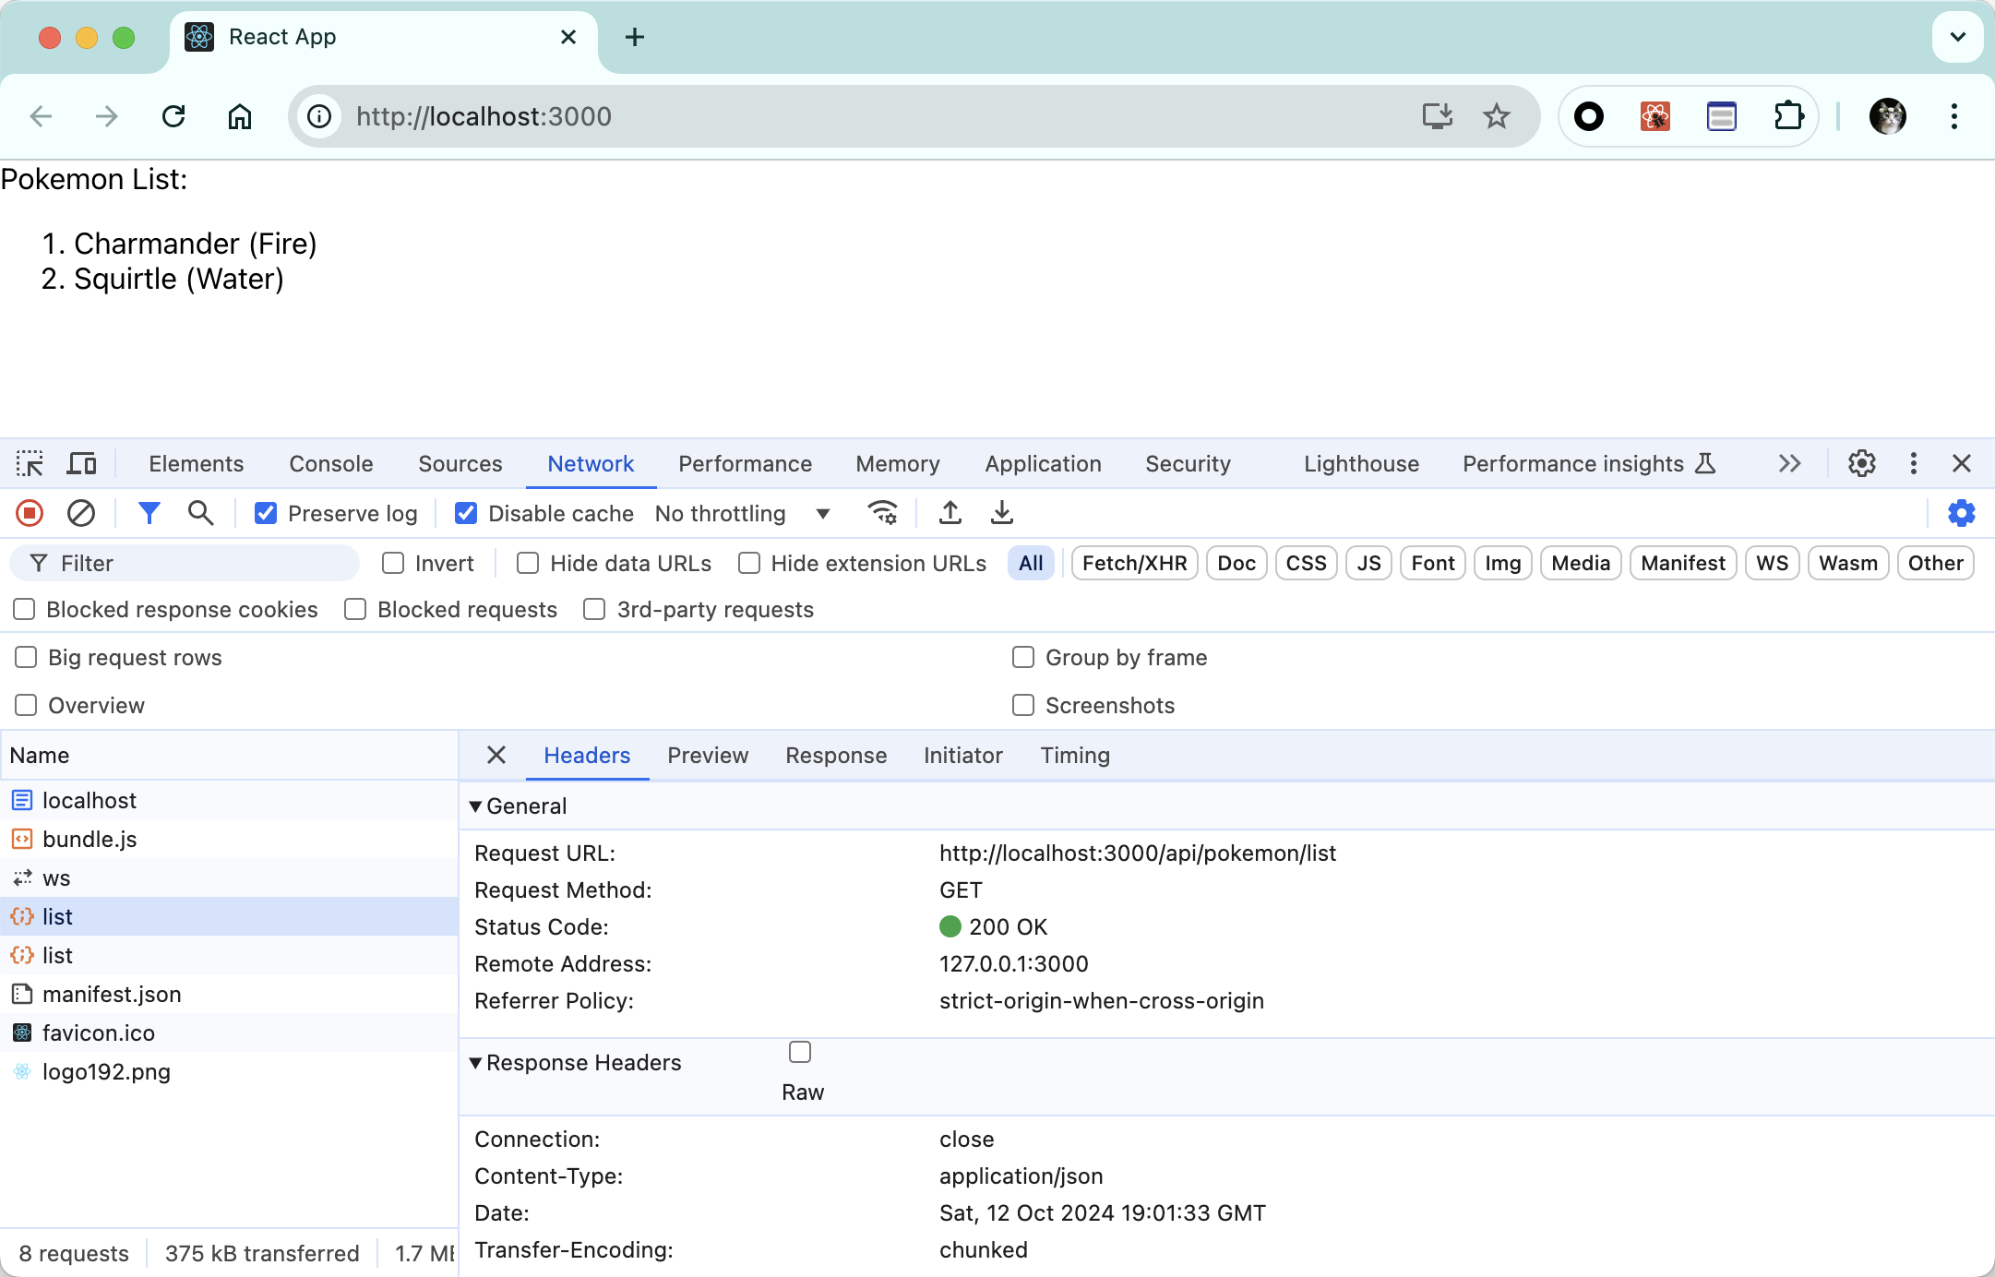Disable the Disable cache checkbox
This screenshot has width=1995, height=1277.
tap(466, 513)
